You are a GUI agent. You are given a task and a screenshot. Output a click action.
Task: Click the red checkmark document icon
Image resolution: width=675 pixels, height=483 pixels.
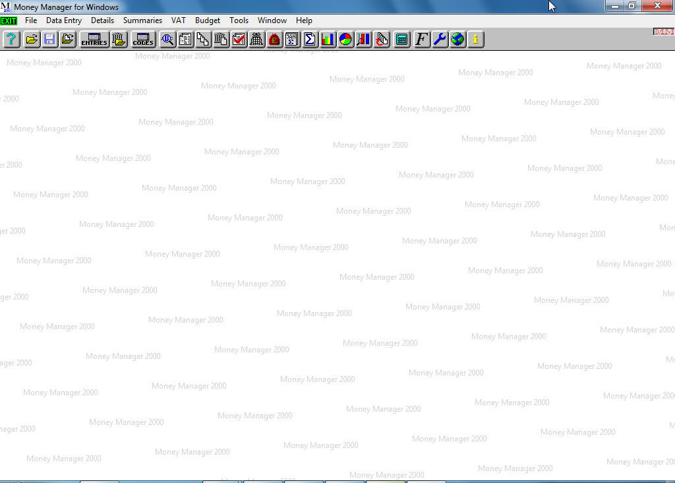pyautogui.click(x=239, y=40)
